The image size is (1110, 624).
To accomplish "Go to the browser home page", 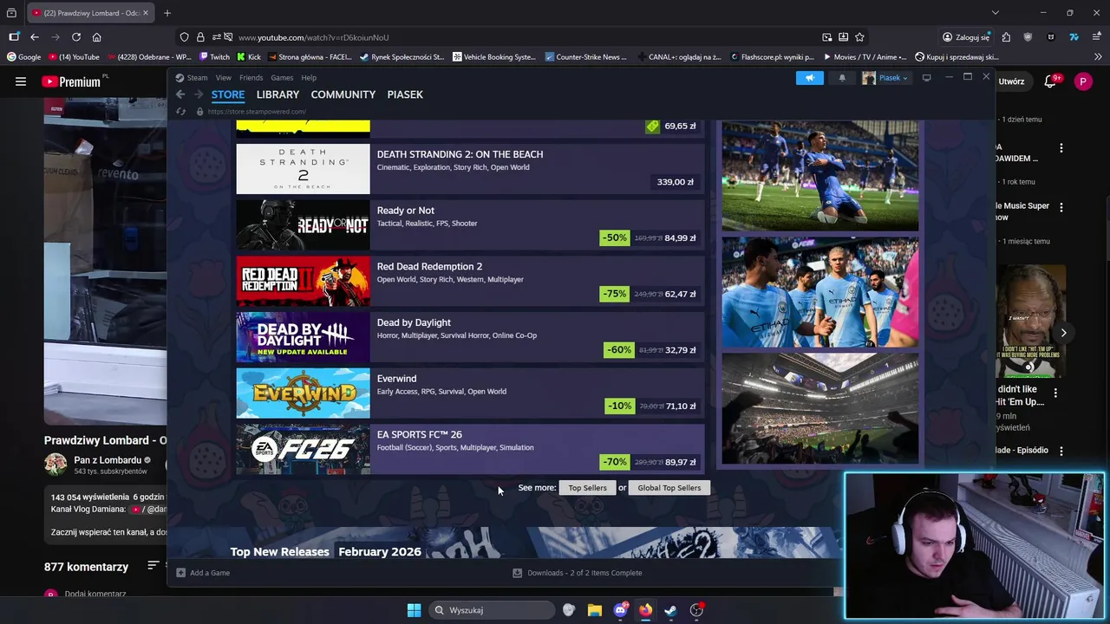I will [97, 37].
